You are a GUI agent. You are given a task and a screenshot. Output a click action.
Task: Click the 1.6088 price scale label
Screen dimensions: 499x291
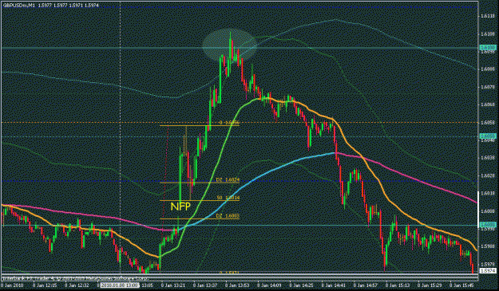point(487,69)
